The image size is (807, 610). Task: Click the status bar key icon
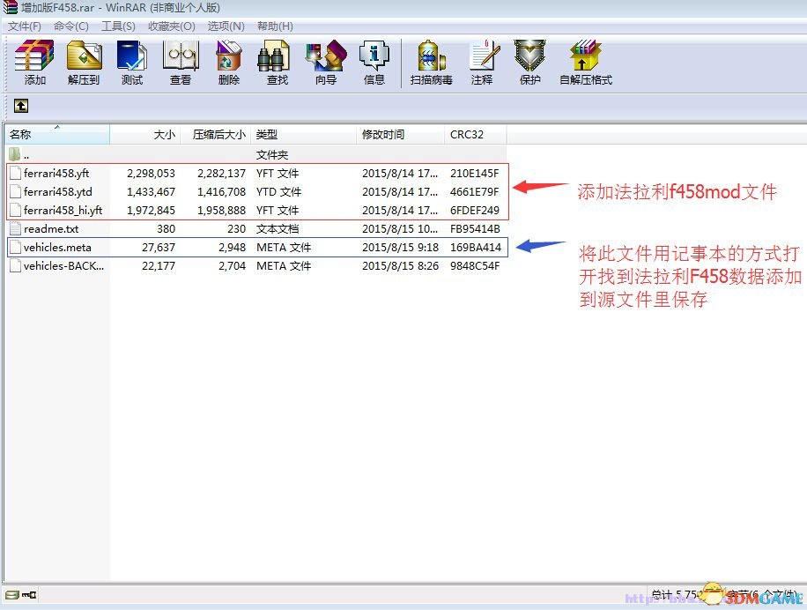click(30, 595)
